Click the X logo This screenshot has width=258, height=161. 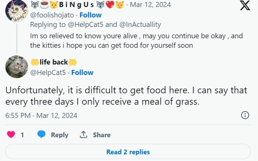pyautogui.click(x=245, y=6)
